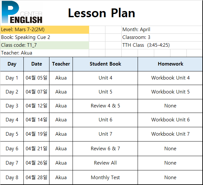Click the Homework column header

(170, 64)
